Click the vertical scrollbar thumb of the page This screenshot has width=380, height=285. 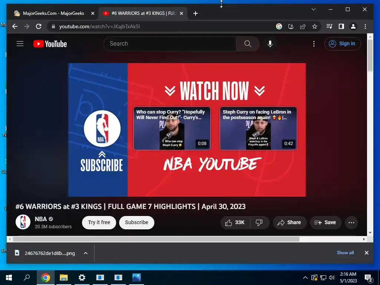pyautogui.click(x=370, y=55)
